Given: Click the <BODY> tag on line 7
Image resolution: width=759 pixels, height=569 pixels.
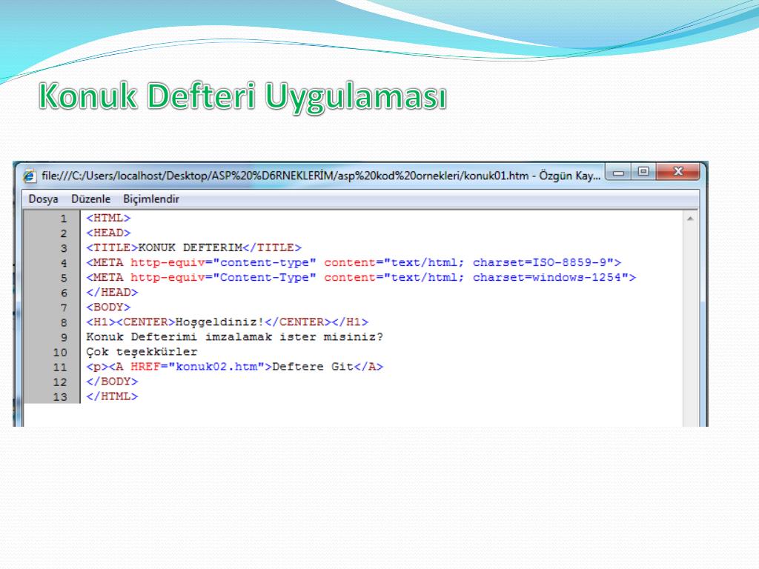Looking at the screenshot, I should tap(108, 307).
